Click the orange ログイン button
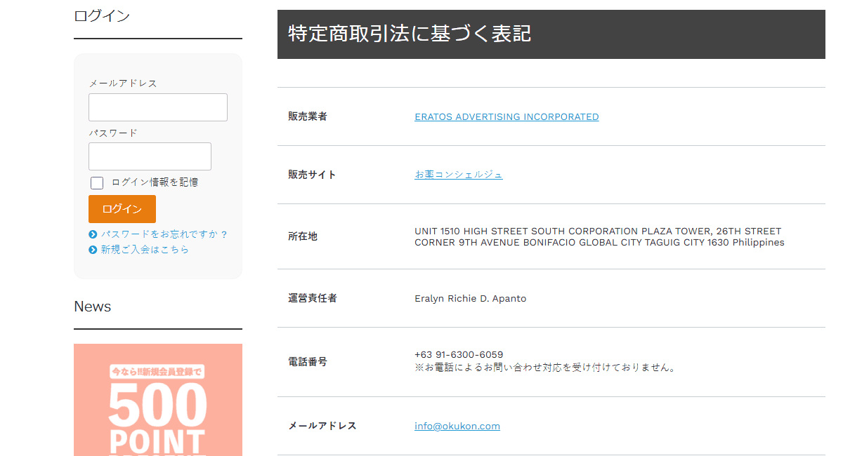The width and height of the screenshot is (843, 456). (122, 209)
